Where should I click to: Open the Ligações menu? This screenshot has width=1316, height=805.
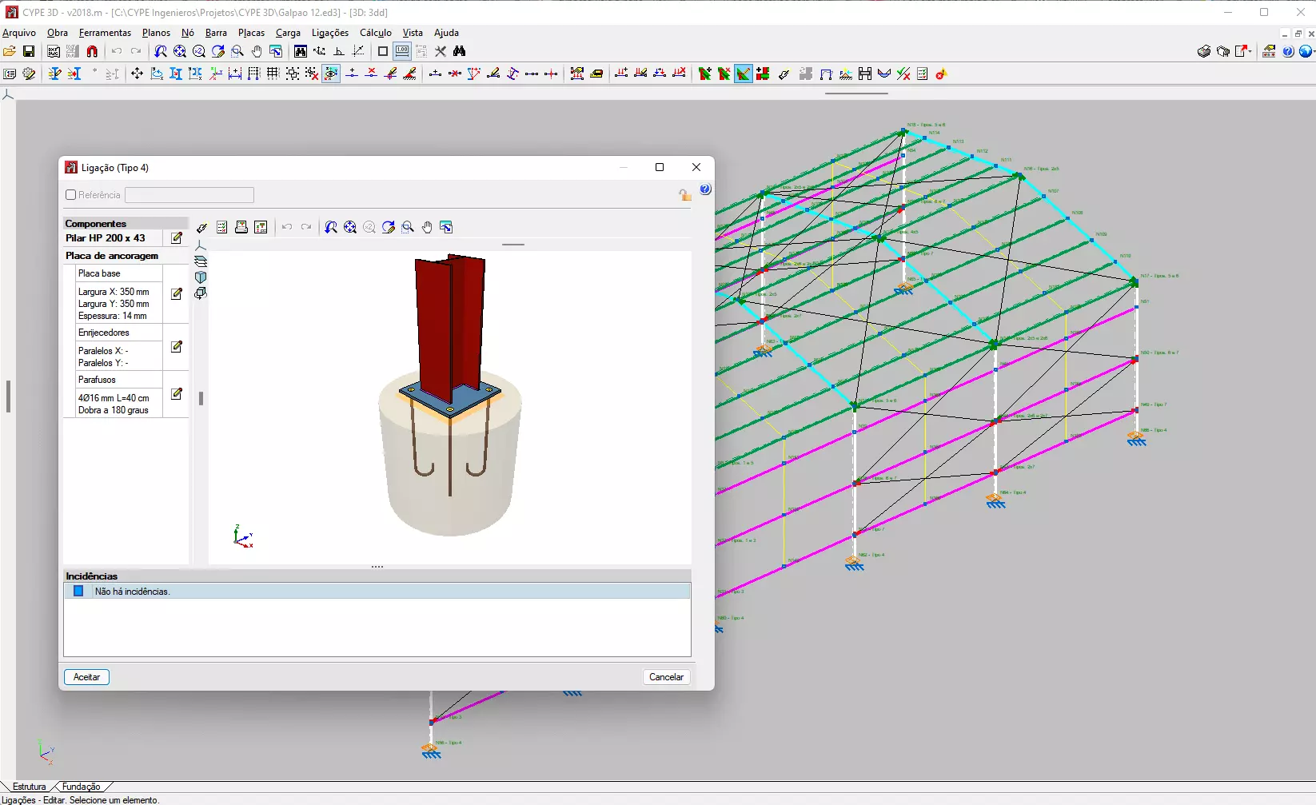[329, 33]
